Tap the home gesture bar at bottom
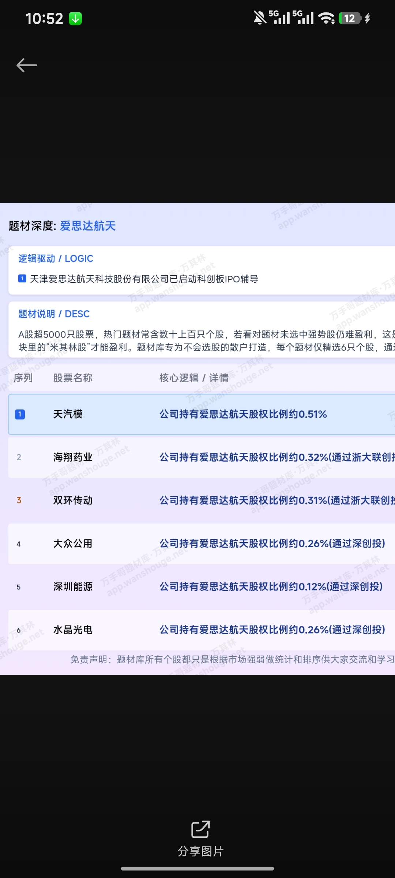 197,868
